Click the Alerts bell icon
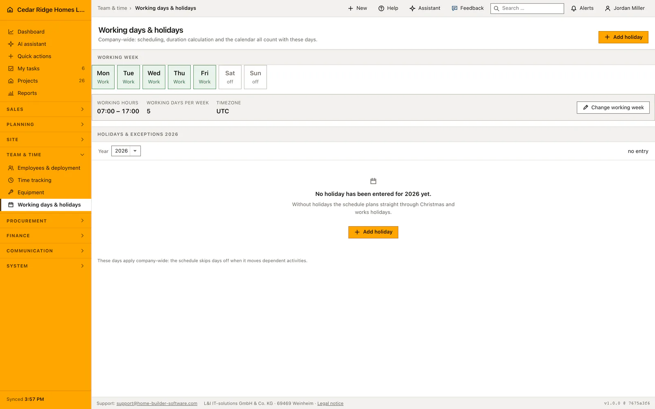 (574, 9)
